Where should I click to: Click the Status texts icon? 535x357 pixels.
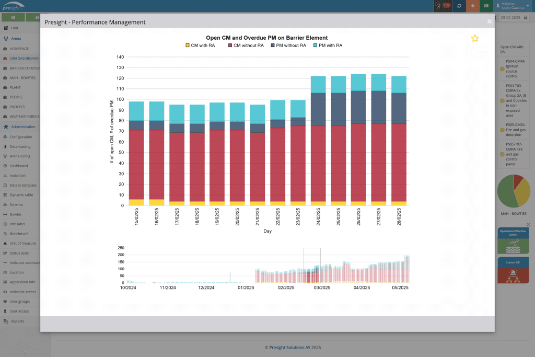coord(5,253)
